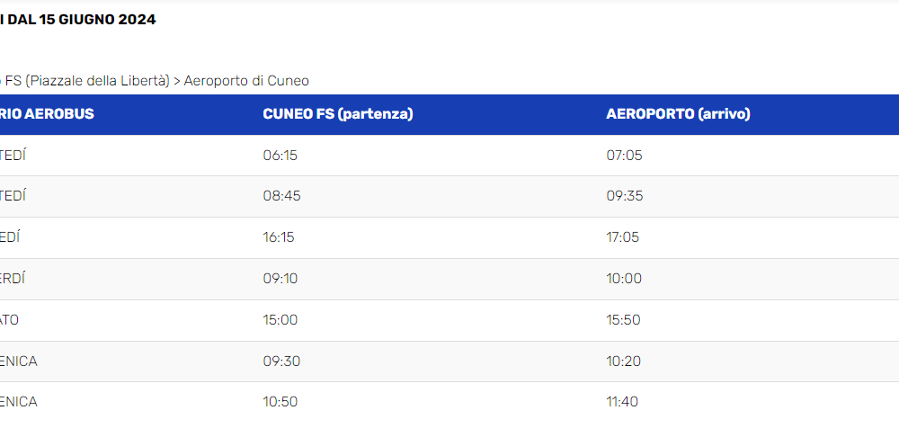This screenshot has height=437, width=899.
Task: Click the Aeroporto di Cuneo route text
Action: 246,81
